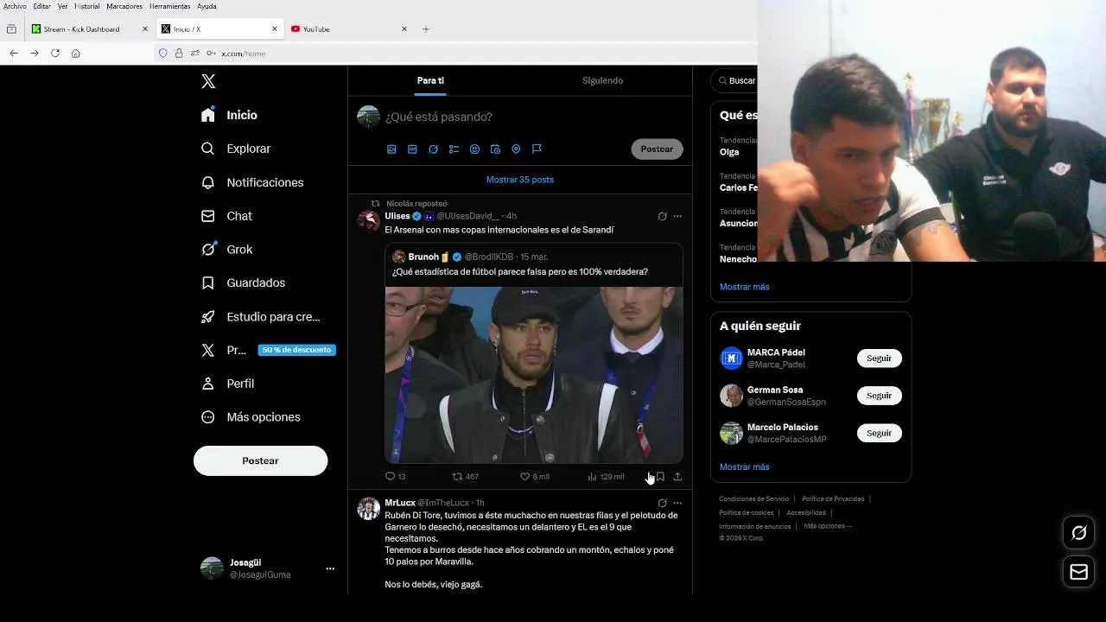Expand Más opciones menu
The width and height of the screenshot is (1106, 622).
251,417
